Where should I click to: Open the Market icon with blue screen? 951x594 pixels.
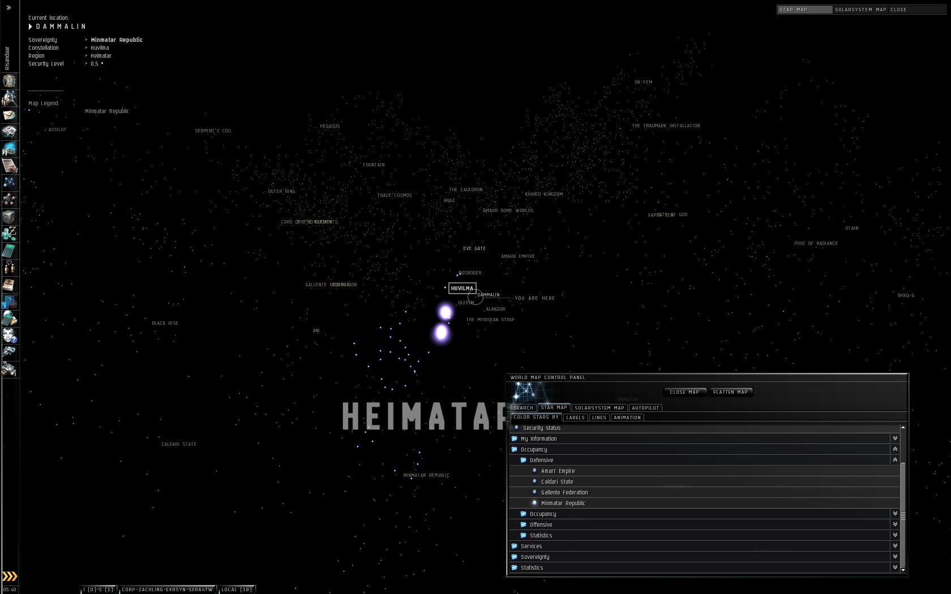pos(9,149)
